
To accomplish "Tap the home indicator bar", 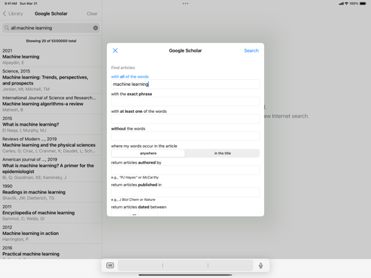I will coord(185,275).
